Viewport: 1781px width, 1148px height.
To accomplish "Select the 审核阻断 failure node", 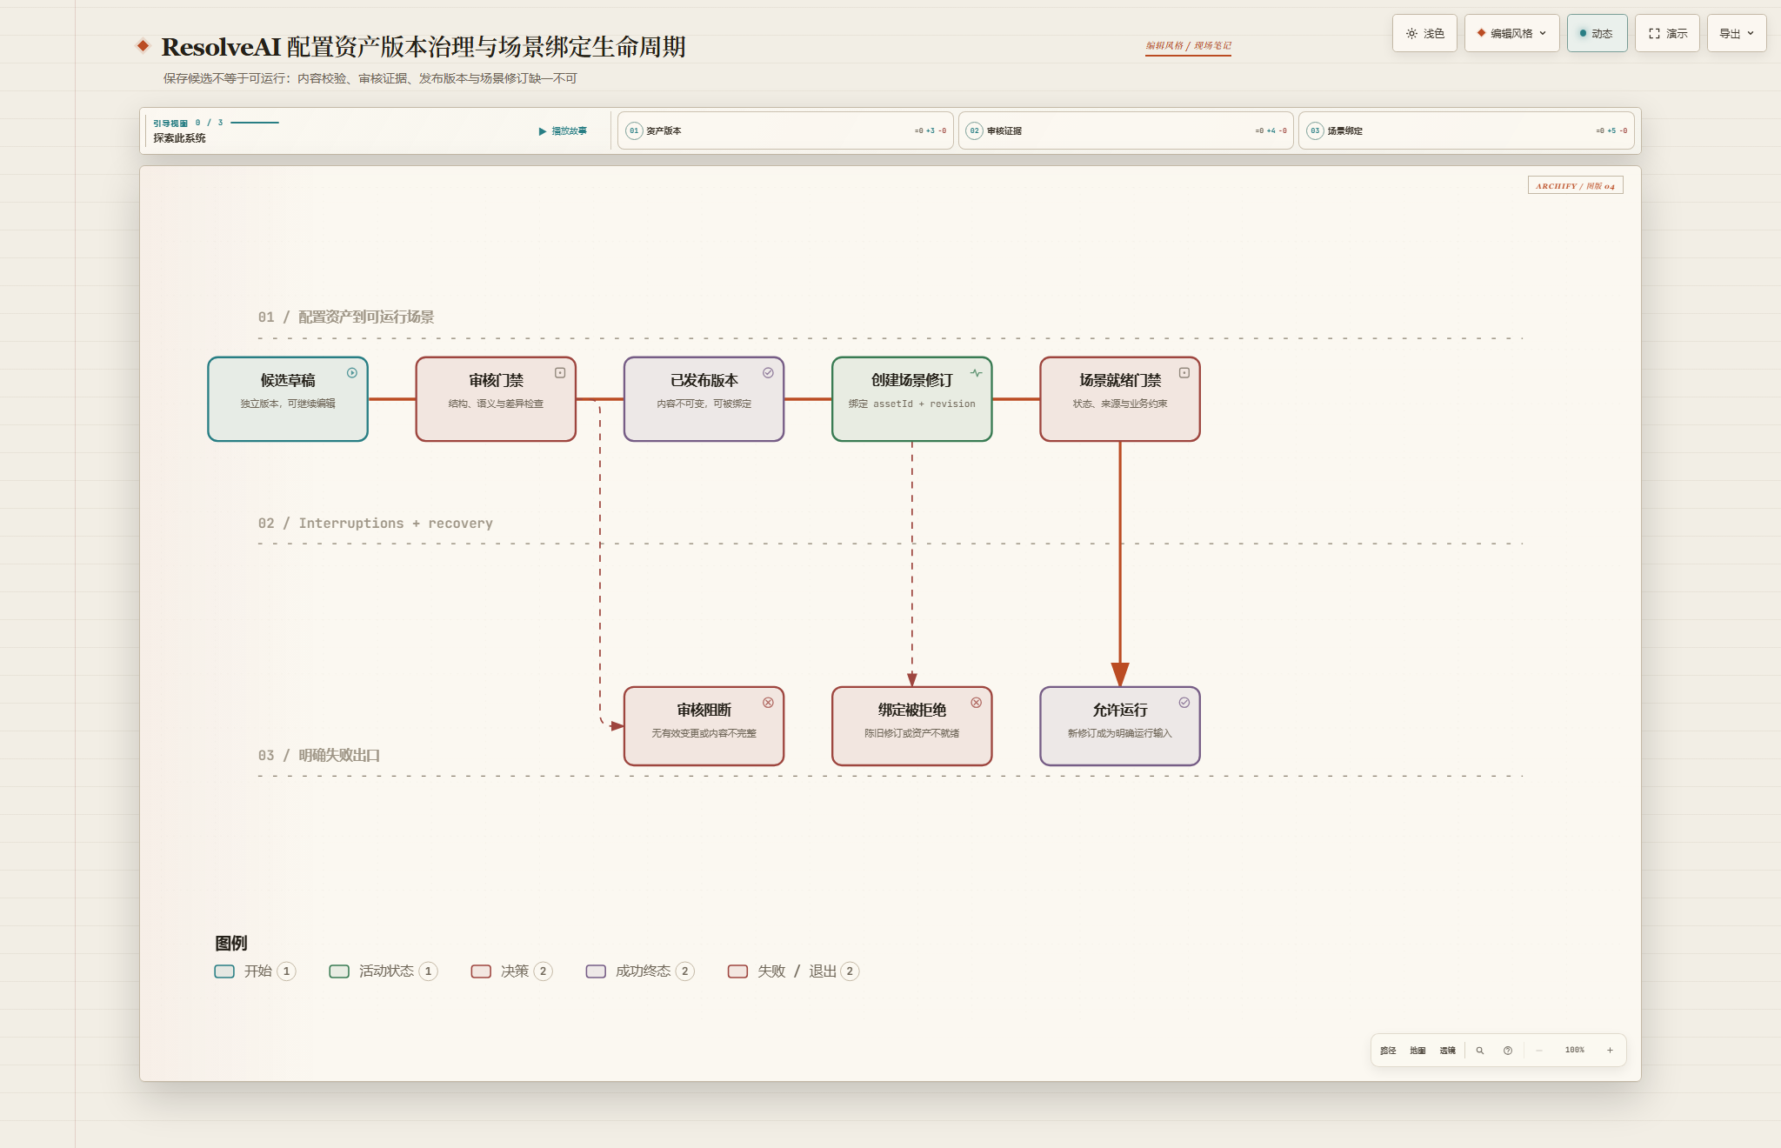I will coord(704,726).
